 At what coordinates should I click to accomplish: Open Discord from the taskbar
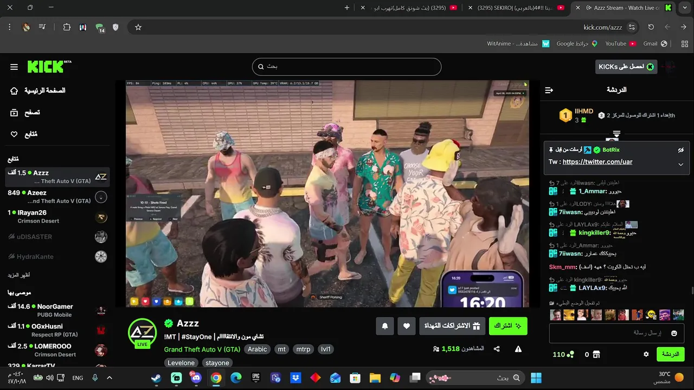[196, 378]
